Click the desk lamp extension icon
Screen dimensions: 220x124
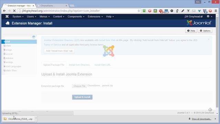[x=177, y=11]
